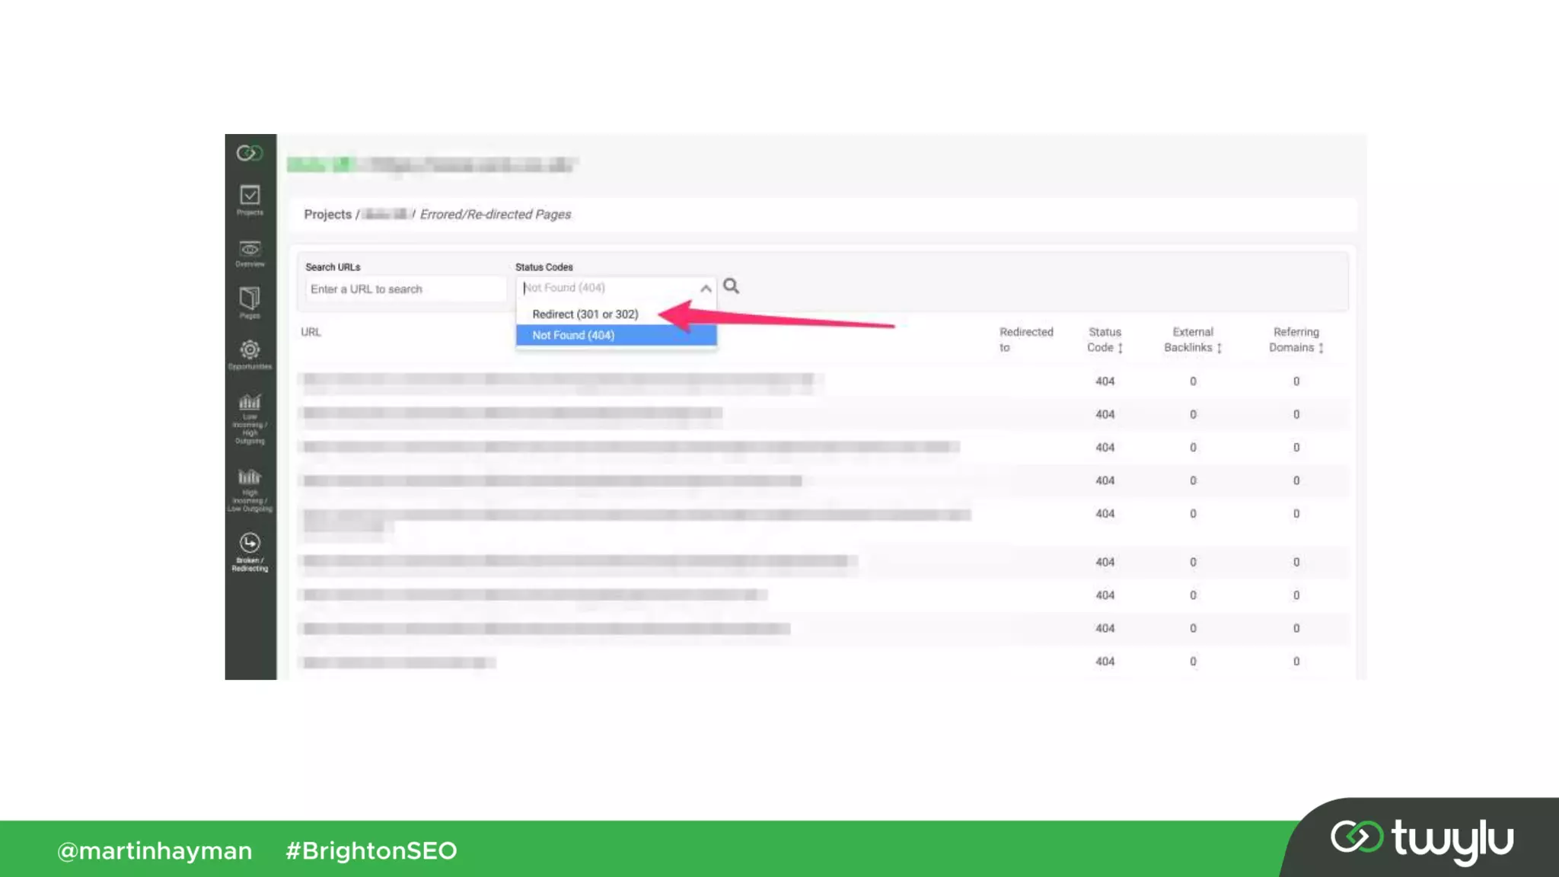Open the Projects sidebar icon

250,199
